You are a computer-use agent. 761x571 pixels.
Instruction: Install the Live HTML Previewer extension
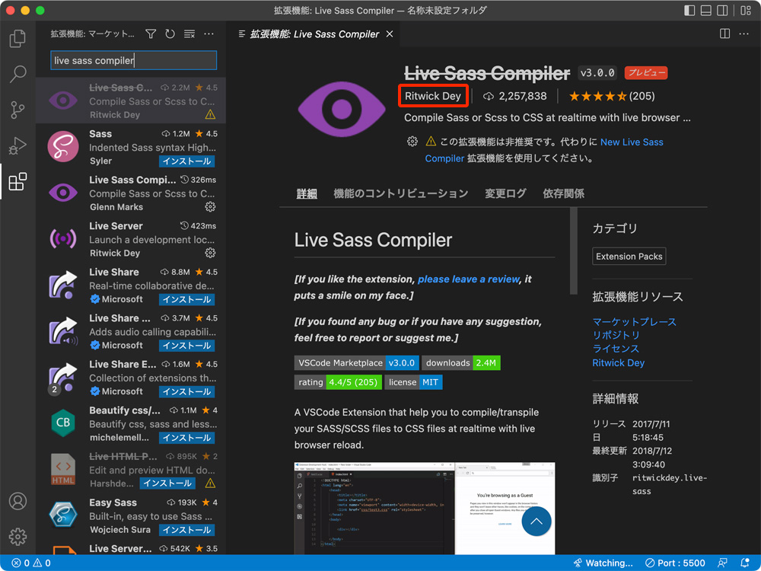[x=167, y=483]
